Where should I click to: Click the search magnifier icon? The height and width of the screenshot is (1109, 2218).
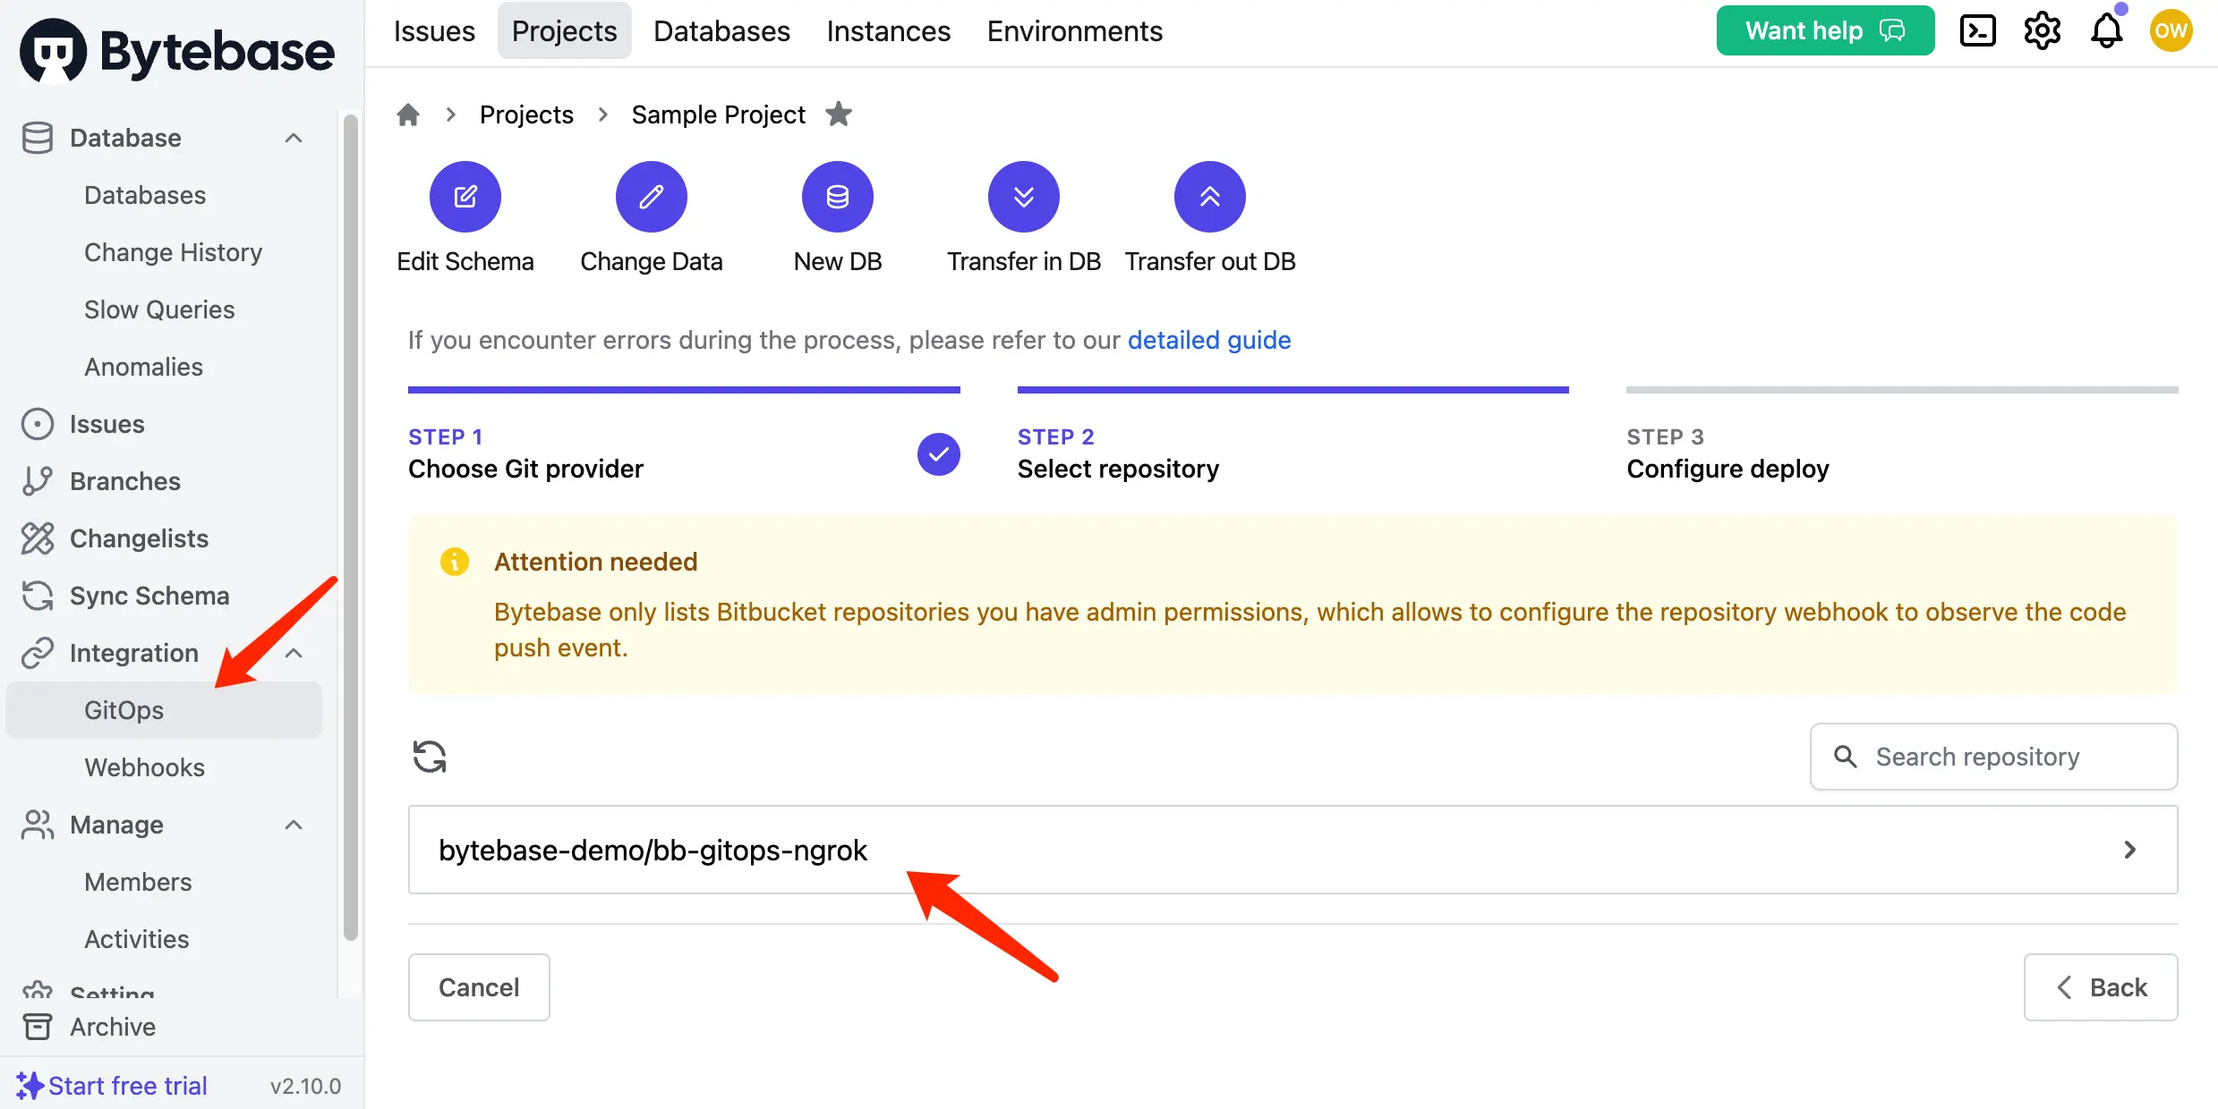[1846, 757]
